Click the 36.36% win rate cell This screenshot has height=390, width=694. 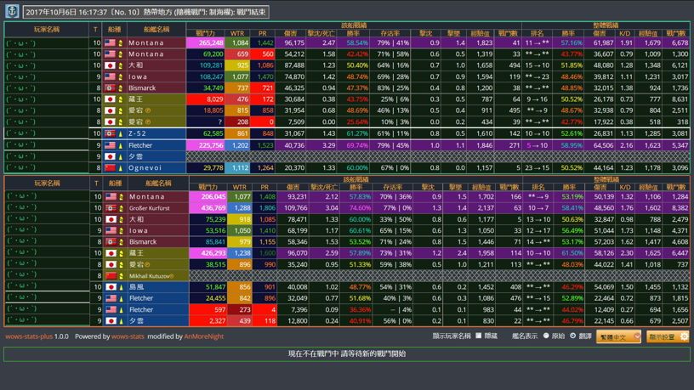tap(356, 310)
